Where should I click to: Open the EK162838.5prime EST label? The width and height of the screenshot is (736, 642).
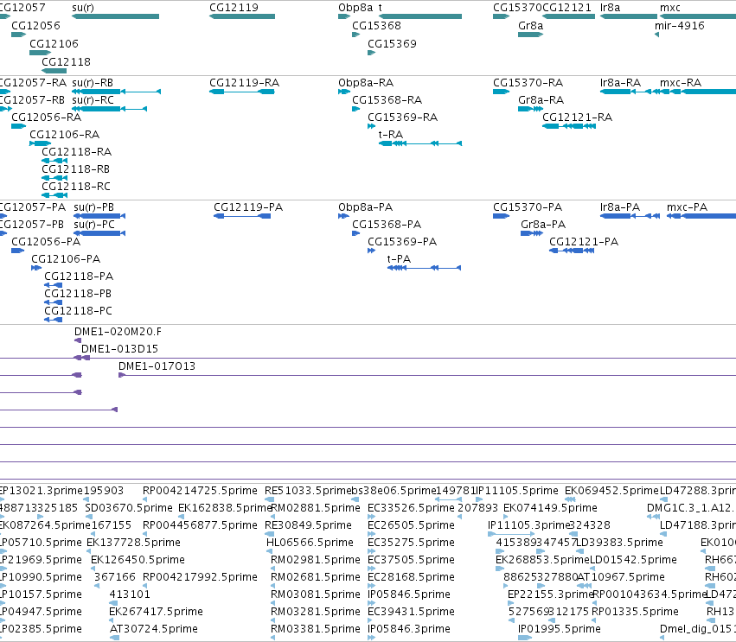pyautogui.click(x=226, y=508)
